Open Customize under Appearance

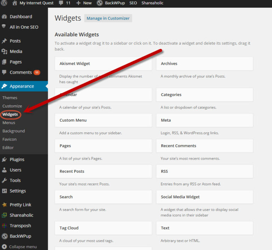12,106
